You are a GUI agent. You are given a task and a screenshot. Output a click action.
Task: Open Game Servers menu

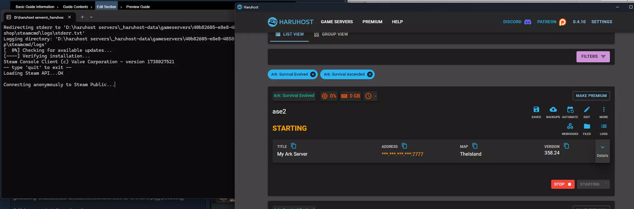[337, 22]
